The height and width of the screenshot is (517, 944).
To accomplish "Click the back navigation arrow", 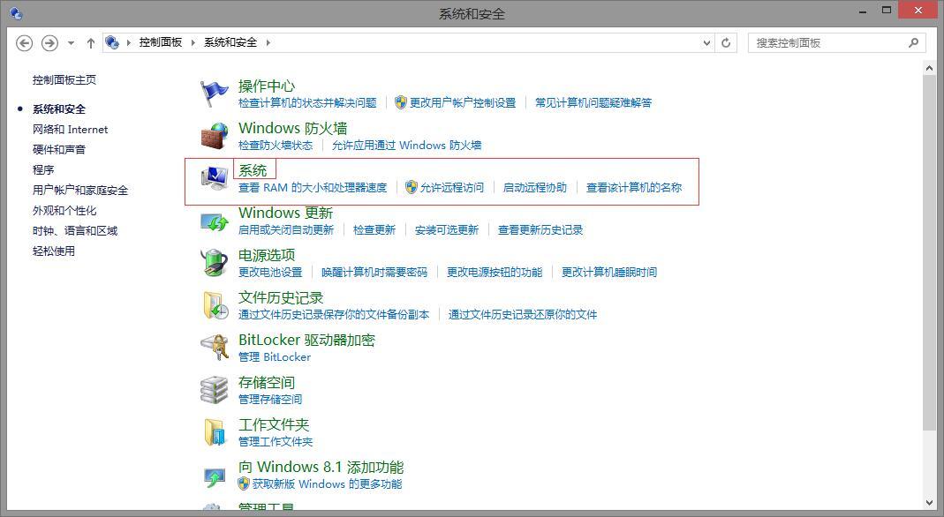I will click(x=25, y=41).
